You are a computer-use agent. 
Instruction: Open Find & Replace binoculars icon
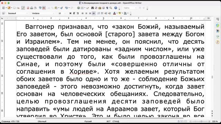93,8
